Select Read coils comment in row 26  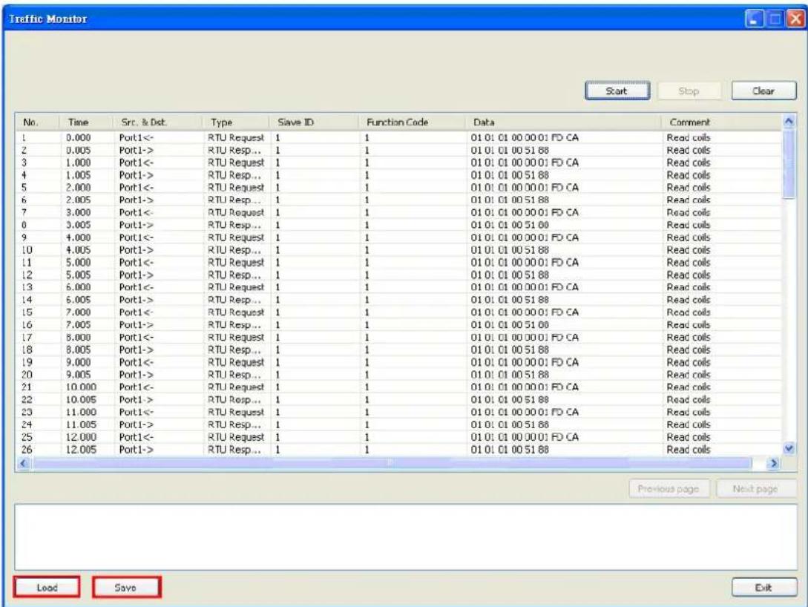point(689,450)
